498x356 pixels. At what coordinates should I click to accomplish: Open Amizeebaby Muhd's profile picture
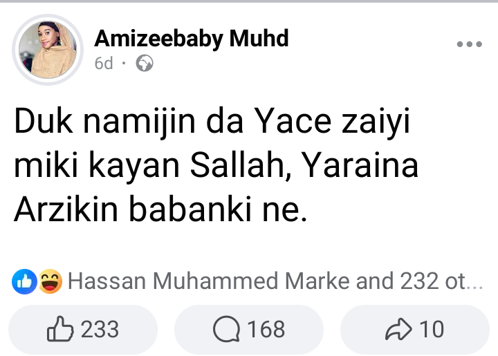(x=48, y=50)
